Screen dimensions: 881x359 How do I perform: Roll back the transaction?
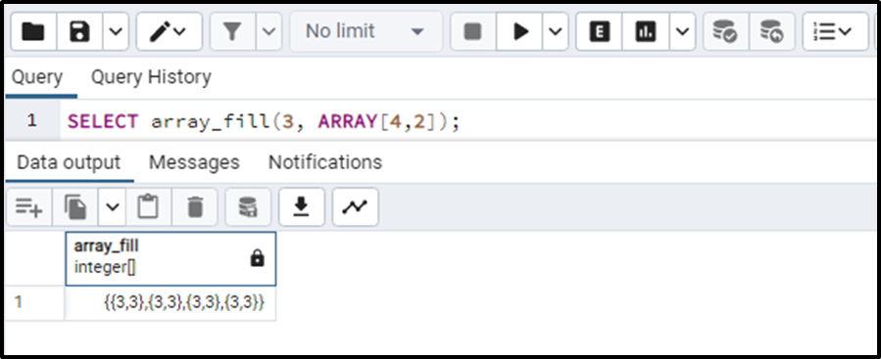pos(771,31)
